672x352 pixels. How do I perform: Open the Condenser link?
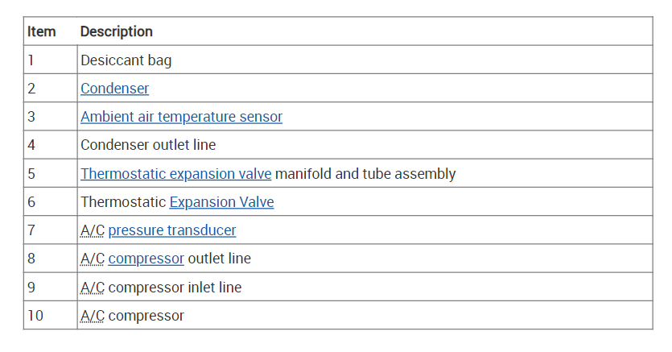tap(114, 89)
